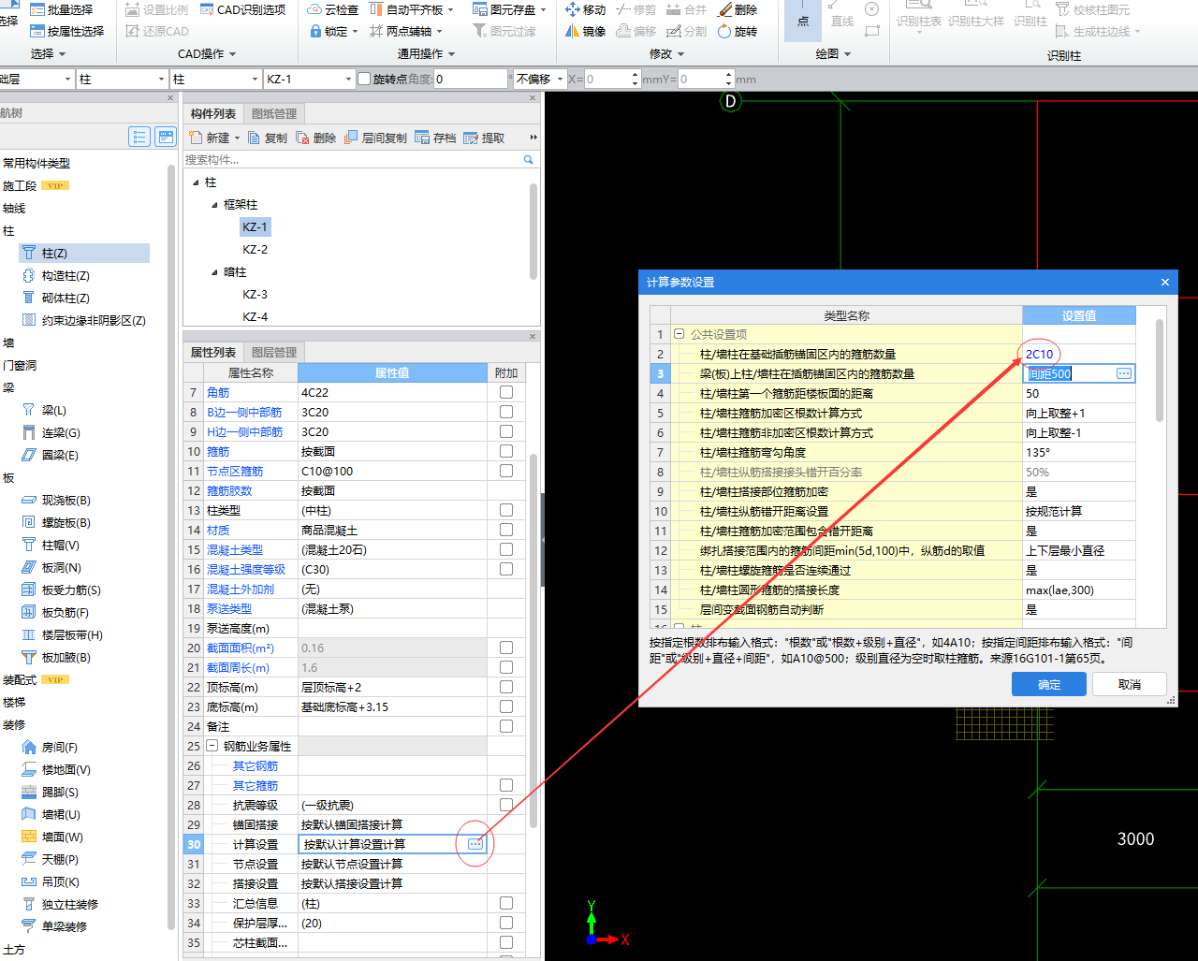Toggle the 旋转点 checkbox

point(364,80)
